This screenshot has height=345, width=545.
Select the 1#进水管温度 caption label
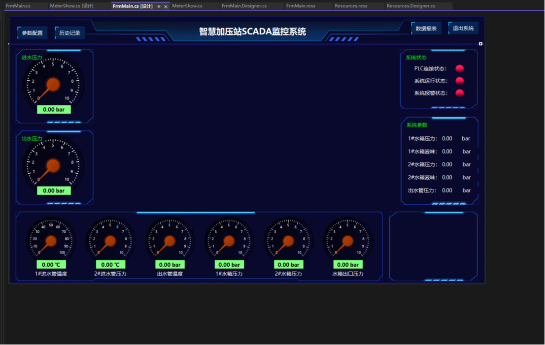tap(51, 274)
